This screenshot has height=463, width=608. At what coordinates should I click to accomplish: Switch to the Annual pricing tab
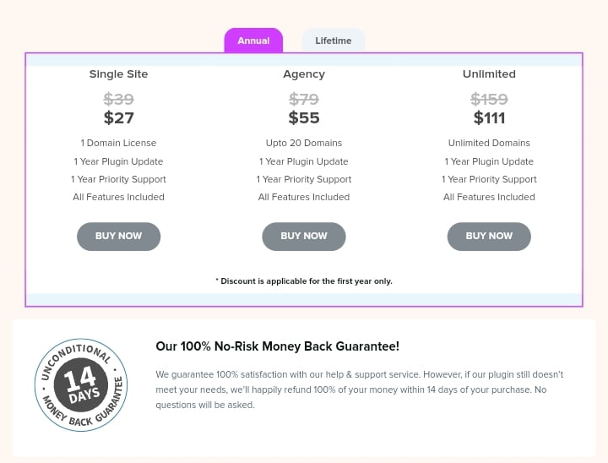pyautogui.click(x=253, y=41)
